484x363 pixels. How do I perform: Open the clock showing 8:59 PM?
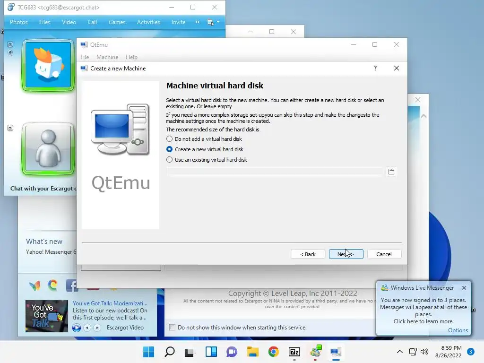[x=449, y=352]
